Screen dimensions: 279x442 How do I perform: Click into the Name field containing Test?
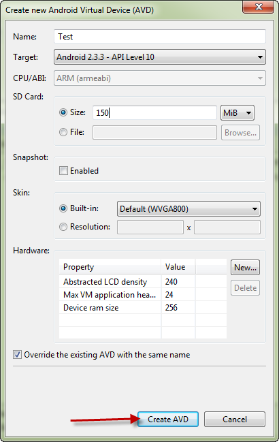click(x=160, y=37)
